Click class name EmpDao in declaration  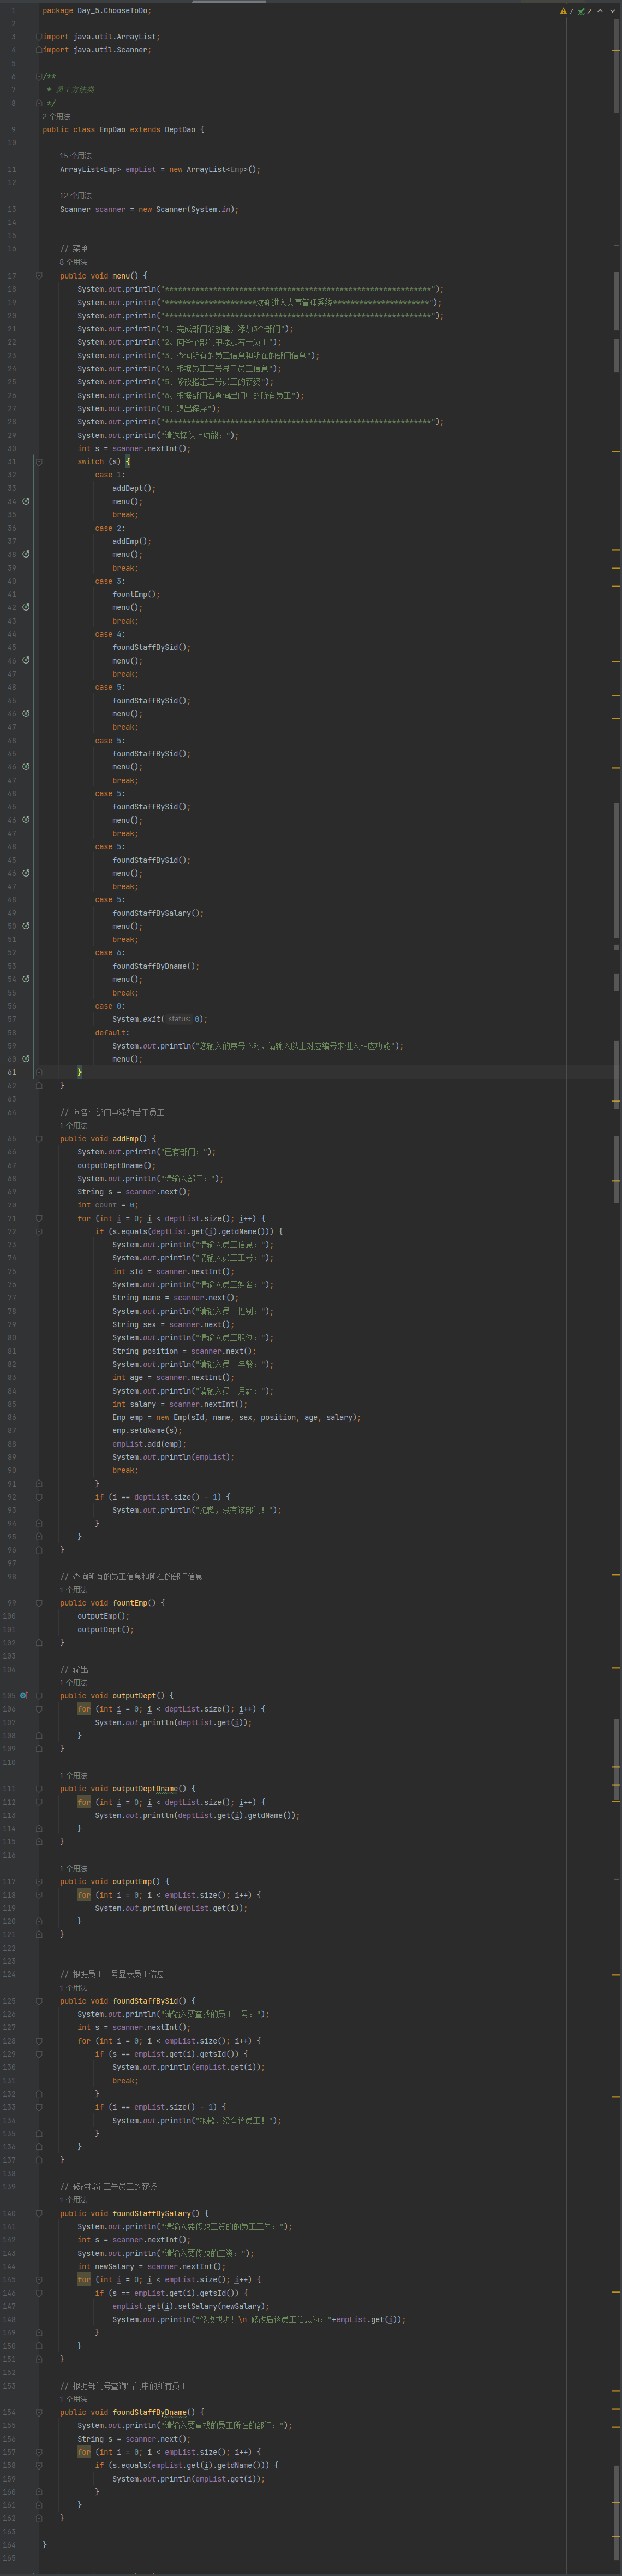tap(112, 129)
